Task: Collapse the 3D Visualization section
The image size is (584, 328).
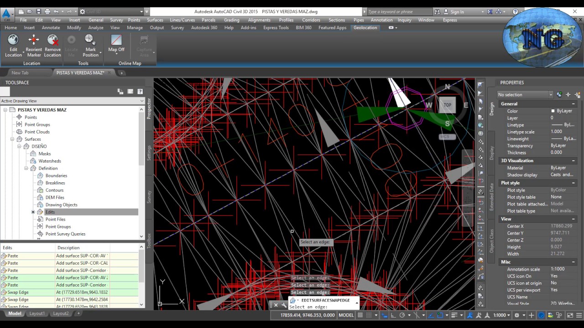Action: tap(574, 161)
